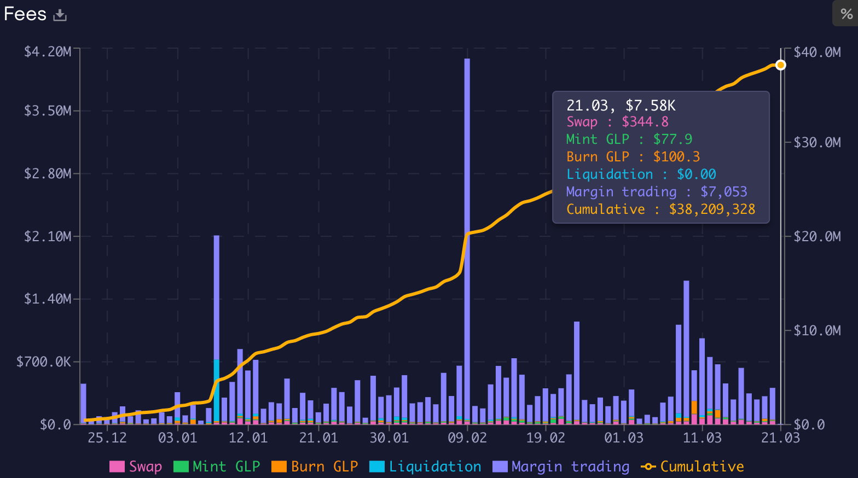Click the download icon beside Fees

tap(60, 15)
